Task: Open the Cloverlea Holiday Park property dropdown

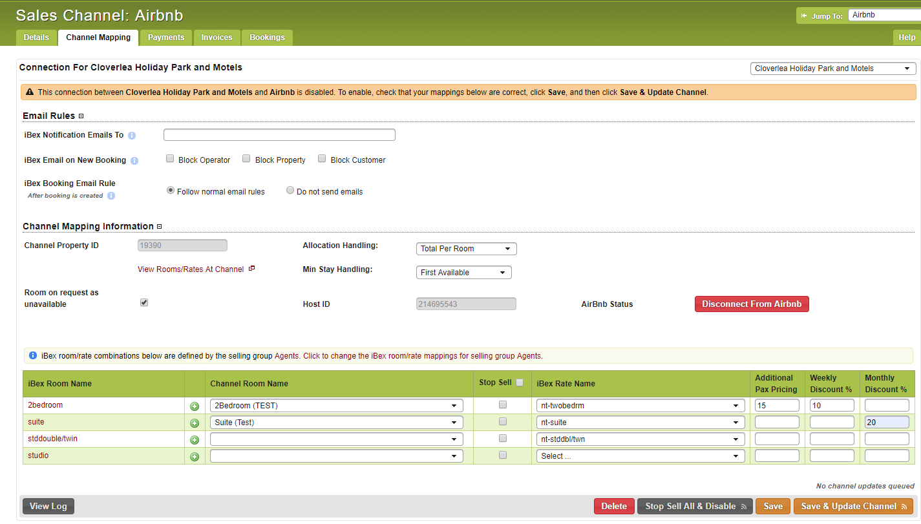Action: tap(833, 68)
